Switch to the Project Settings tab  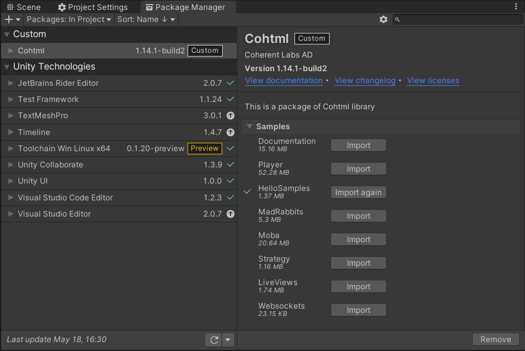(93, 7)
